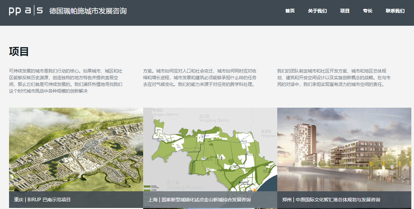Screen dimensions: 414x209
Task: Go to the 首页 menu item
Action: click(x=290, y=11)
